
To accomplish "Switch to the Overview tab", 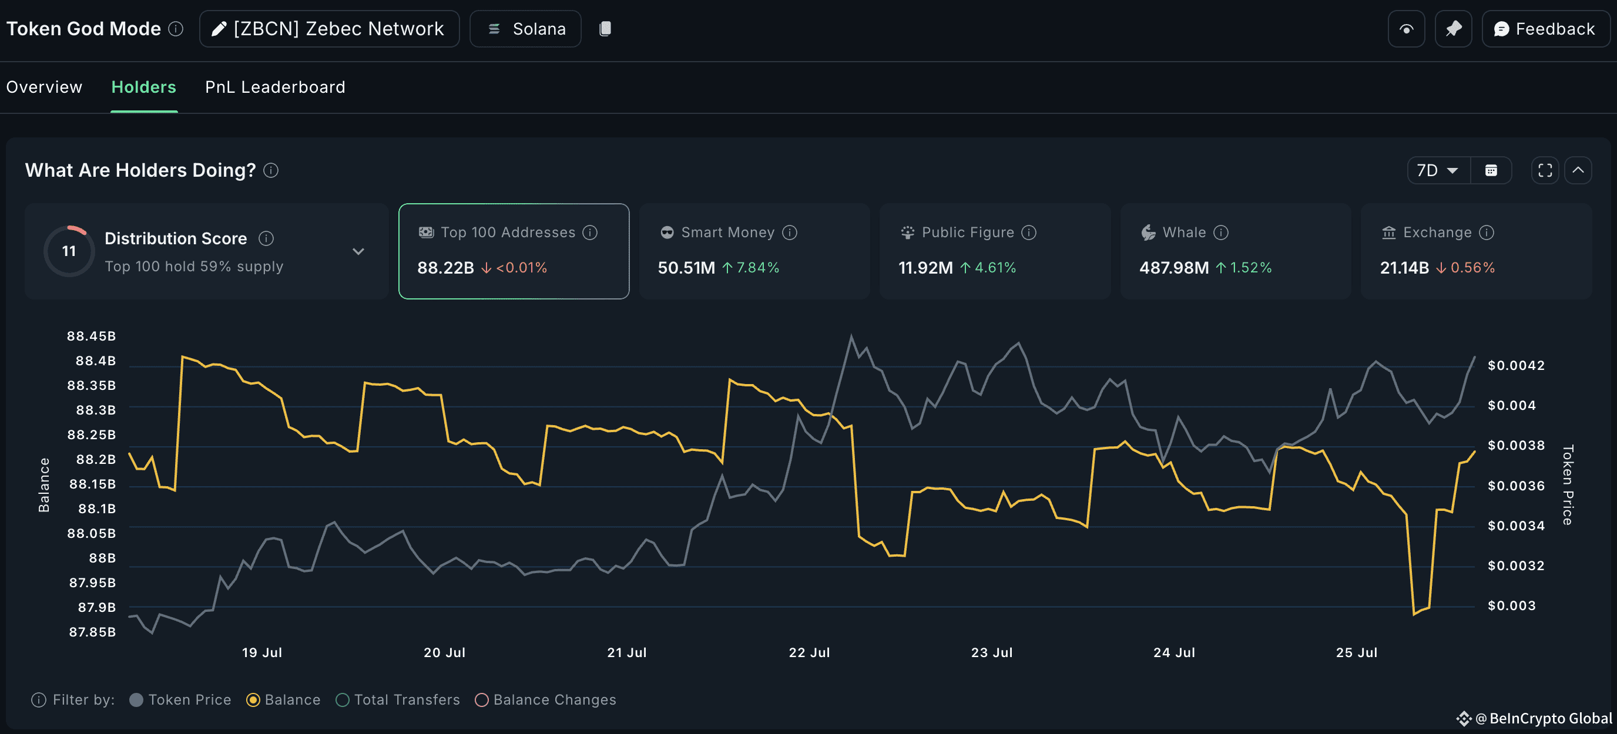I will (x=44, y=87).
